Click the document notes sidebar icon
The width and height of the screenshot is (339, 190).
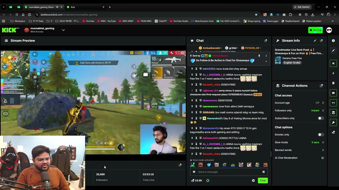(333, 83)
